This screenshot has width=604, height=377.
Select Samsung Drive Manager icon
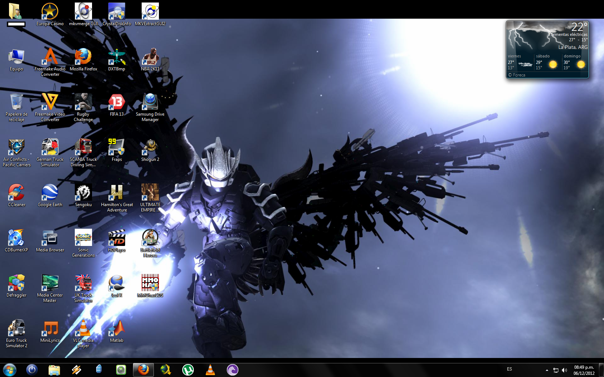coord(150,107)
